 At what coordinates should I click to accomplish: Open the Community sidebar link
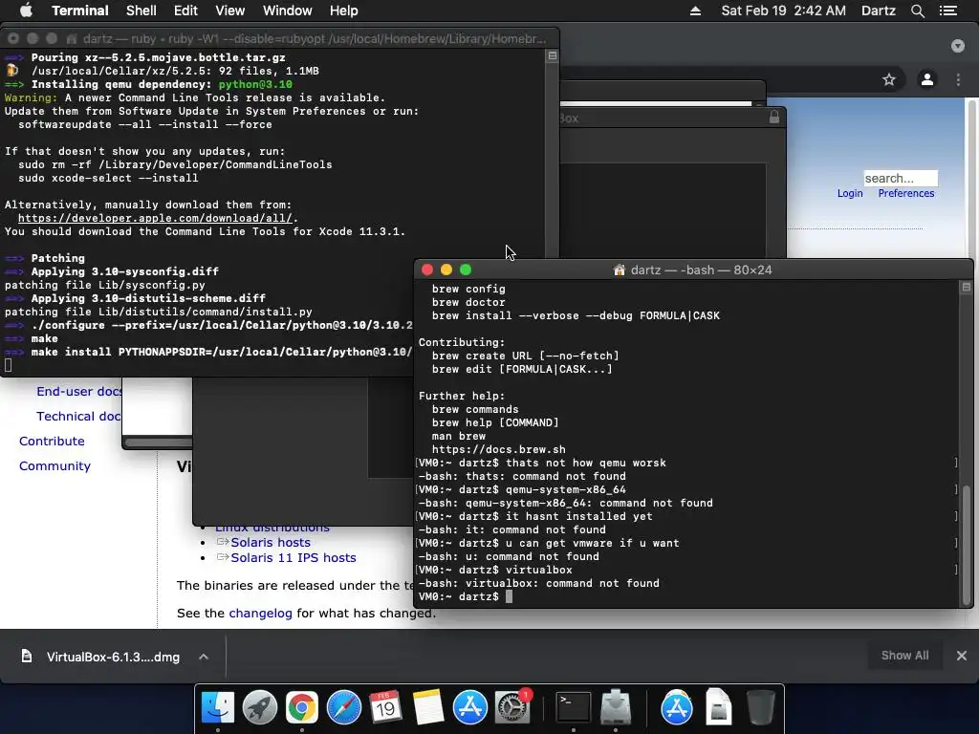coord(54,466)
